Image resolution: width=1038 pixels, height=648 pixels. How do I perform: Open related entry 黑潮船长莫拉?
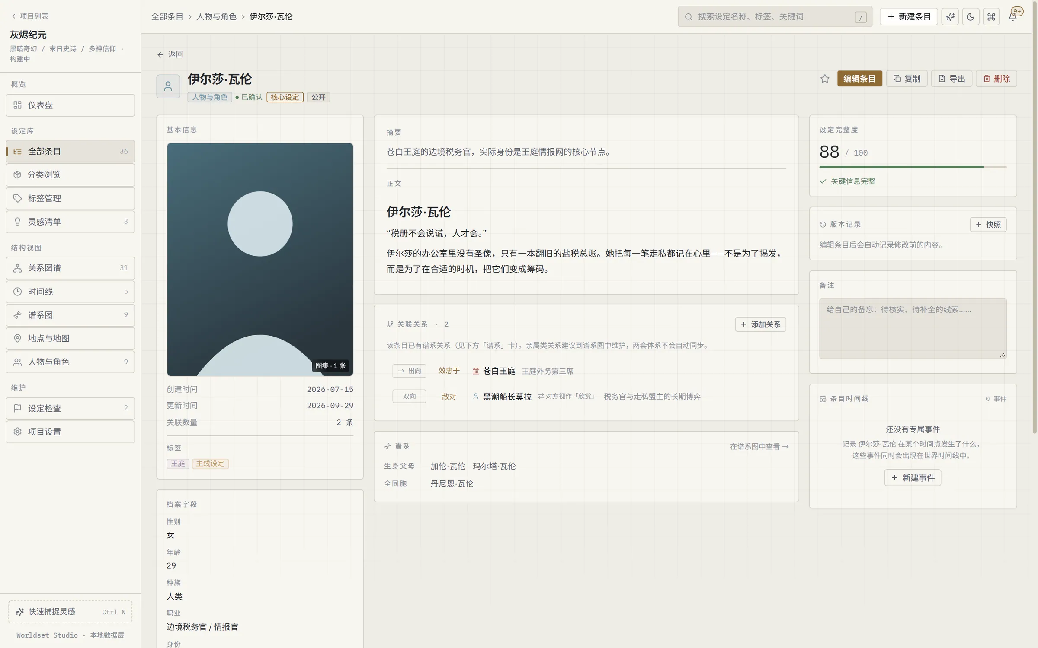point(507,397)
